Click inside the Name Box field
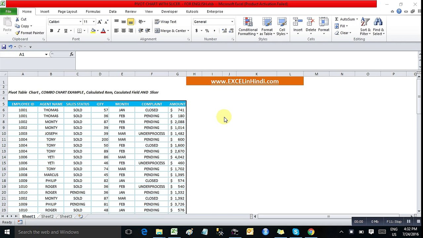423x238 pixels. click(22, 55)
